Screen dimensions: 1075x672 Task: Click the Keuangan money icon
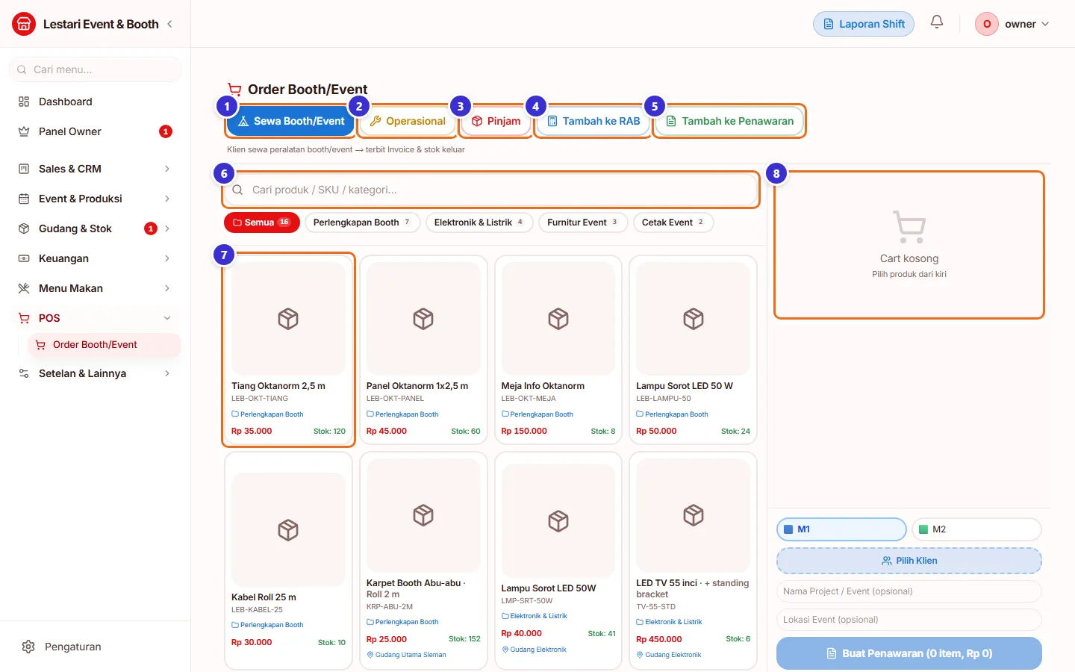tap(24, 258)
